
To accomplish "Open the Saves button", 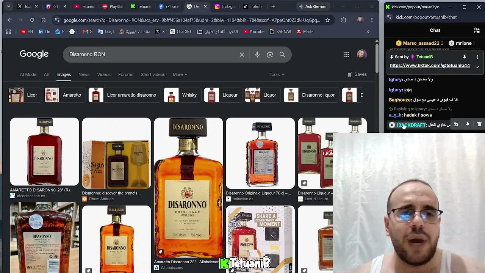I will (357, 75).
